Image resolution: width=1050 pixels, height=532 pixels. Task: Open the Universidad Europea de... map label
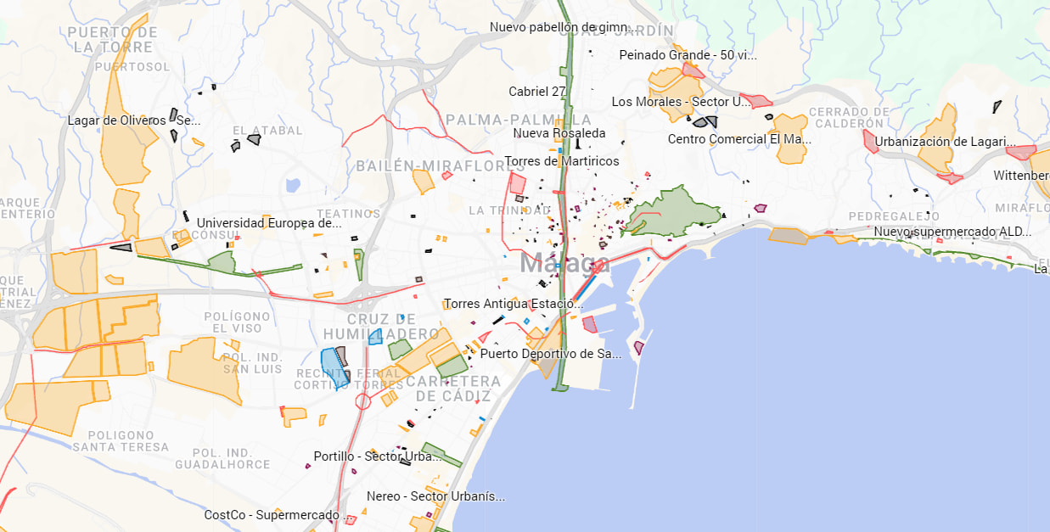(x=269, y=223)
